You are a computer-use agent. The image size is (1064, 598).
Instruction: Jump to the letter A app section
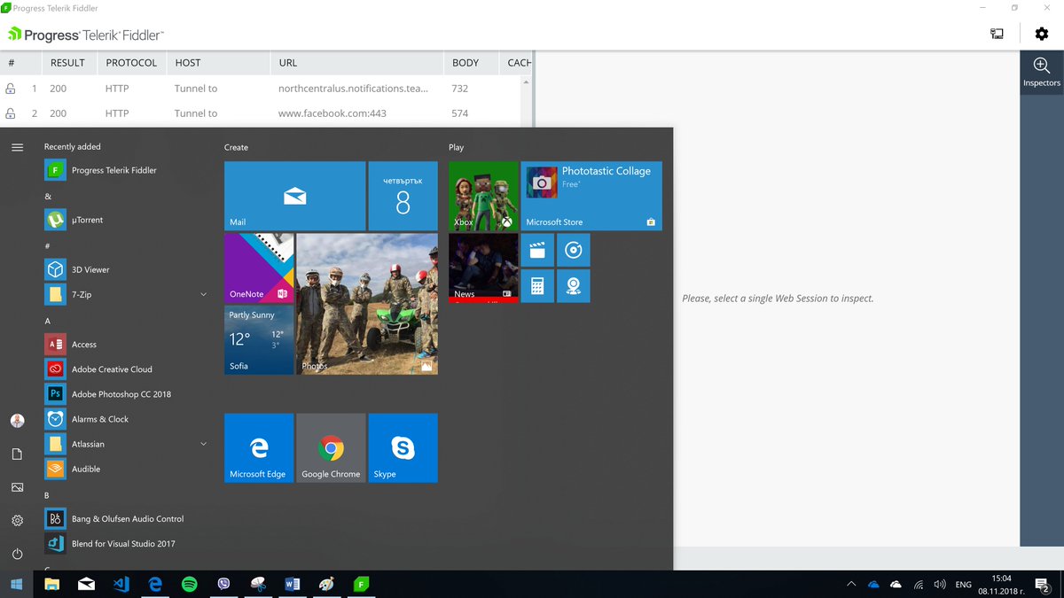coord(48,321)
